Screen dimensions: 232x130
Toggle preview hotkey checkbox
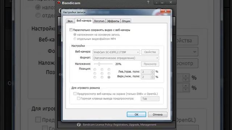79,98
